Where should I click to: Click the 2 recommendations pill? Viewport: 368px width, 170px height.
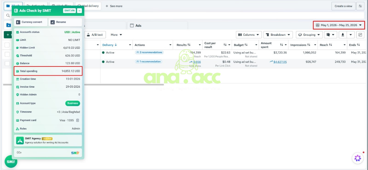(149, 52)
